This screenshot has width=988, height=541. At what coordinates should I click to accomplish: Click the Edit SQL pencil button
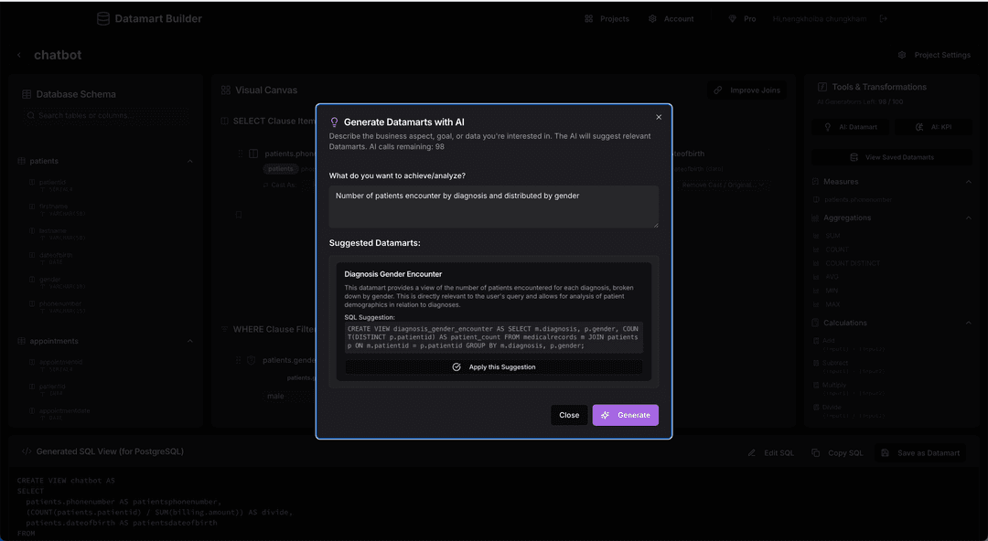pyautogui.click(x=770, y=452)
